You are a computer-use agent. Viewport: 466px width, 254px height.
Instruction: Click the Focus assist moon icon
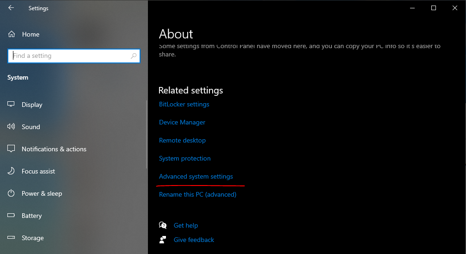tap(11, 171)
